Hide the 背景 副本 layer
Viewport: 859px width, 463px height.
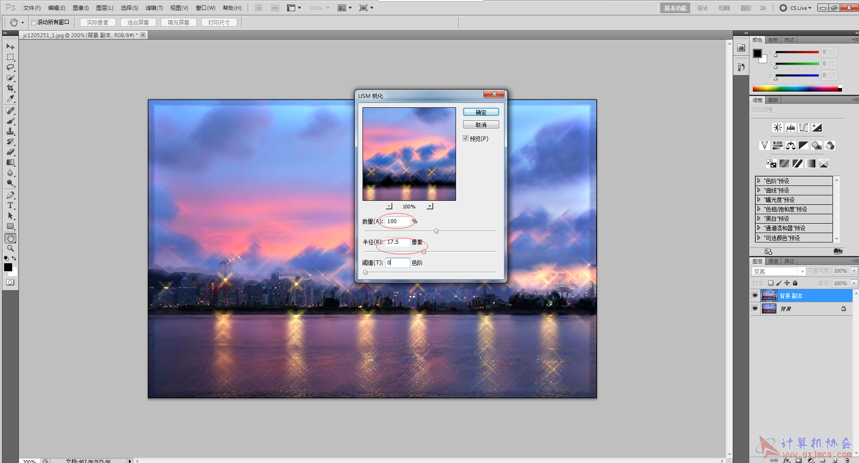(755, 295)
